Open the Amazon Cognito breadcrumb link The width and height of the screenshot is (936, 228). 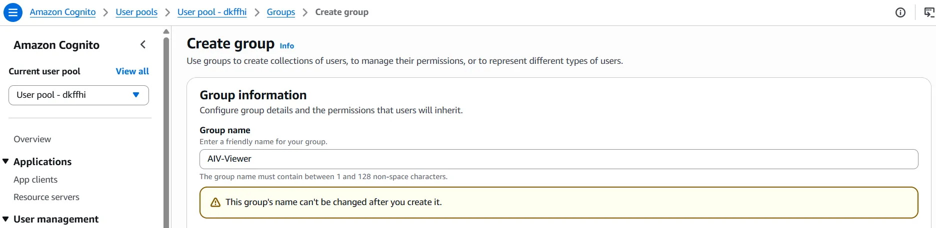coord(62,12)
